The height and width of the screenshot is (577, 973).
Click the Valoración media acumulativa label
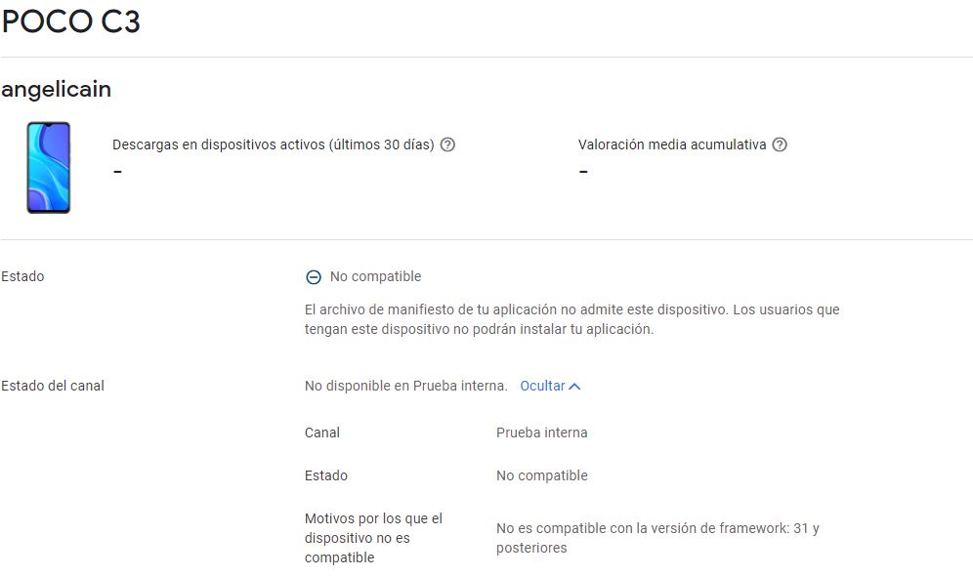672,144
